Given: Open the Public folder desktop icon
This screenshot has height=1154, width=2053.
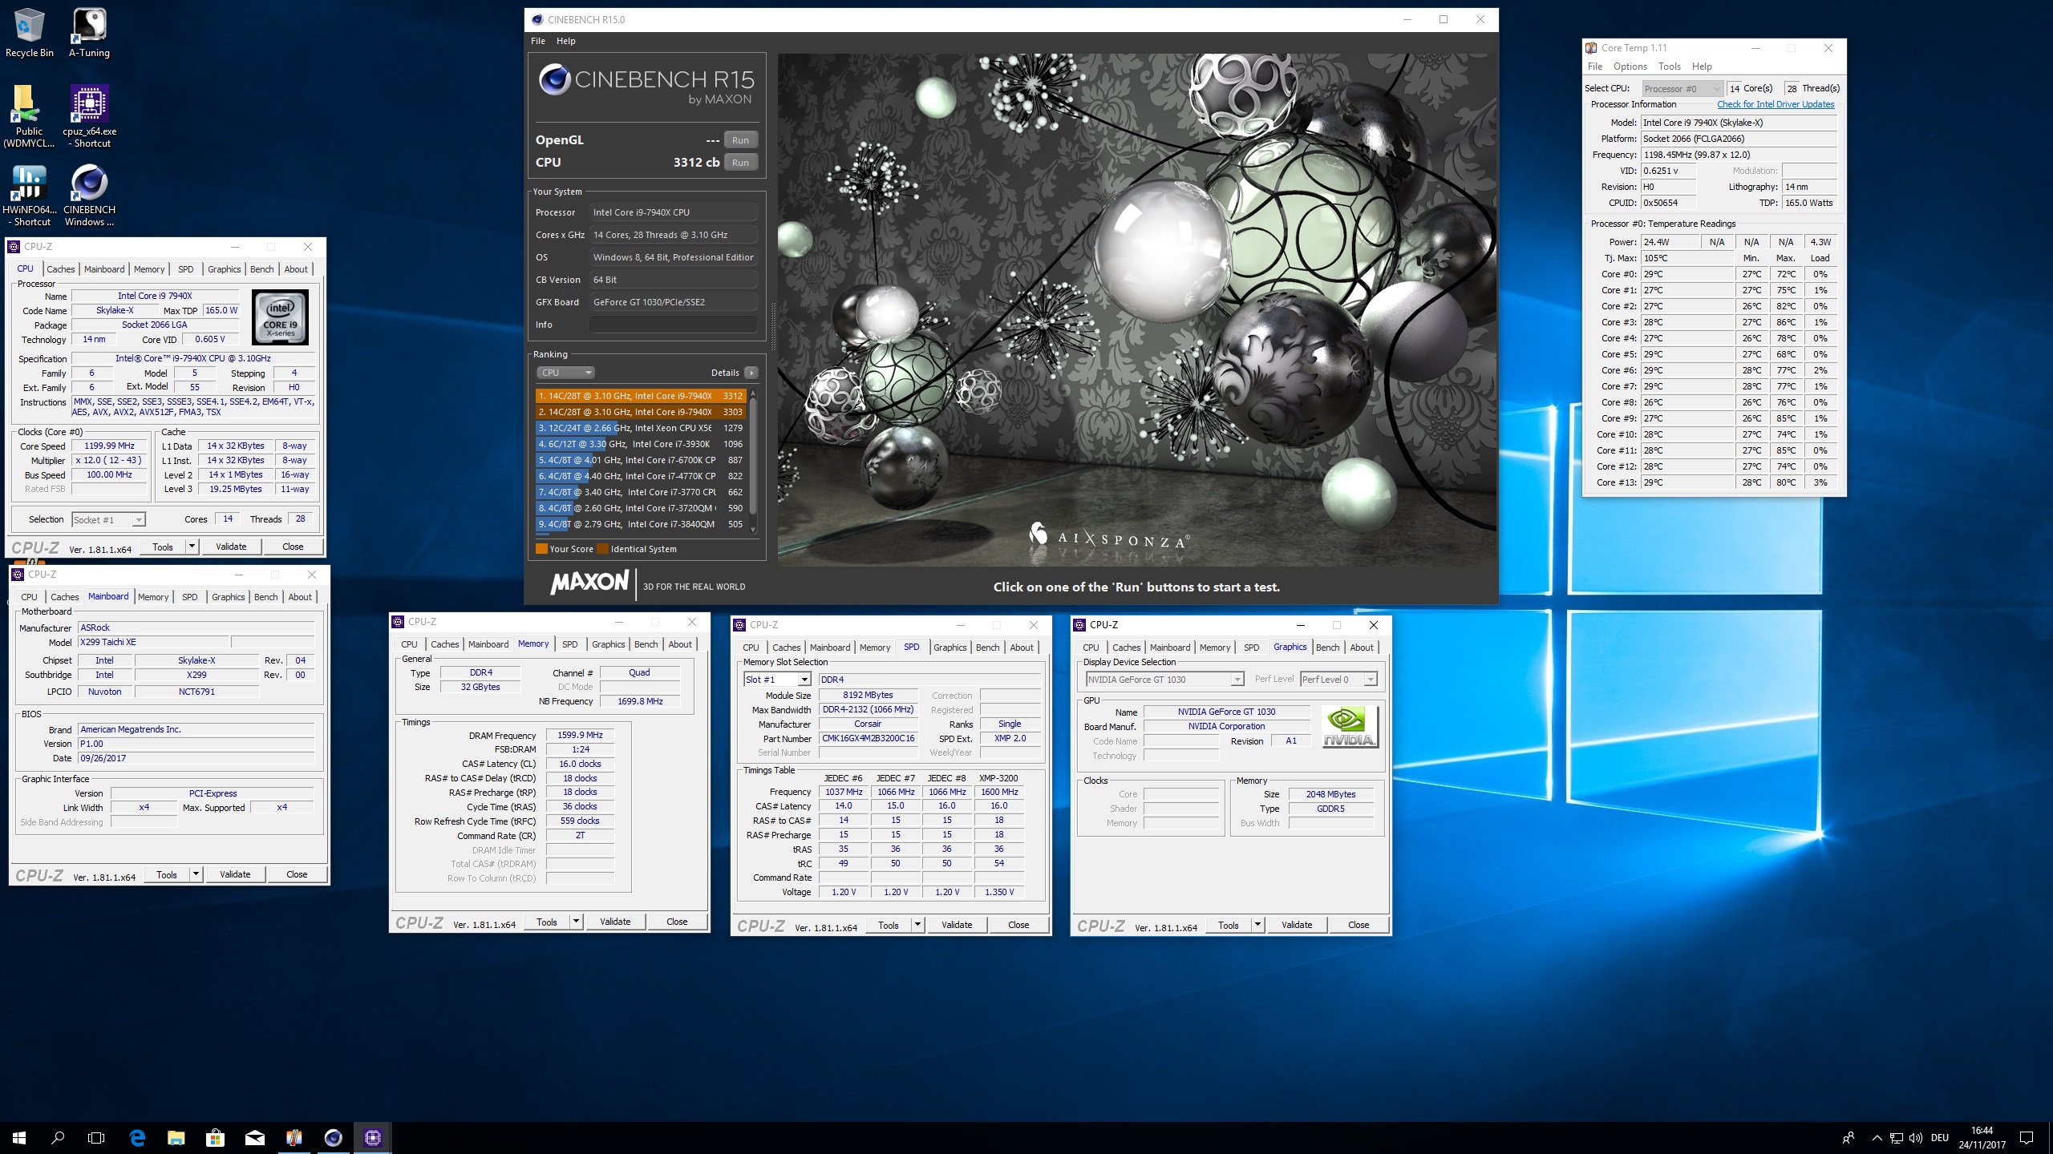Looking at the screenshot, I should coord(29,117).
